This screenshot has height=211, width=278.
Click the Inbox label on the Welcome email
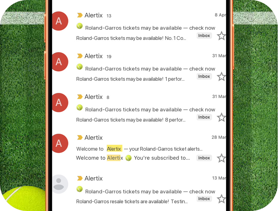pos(204,158)
